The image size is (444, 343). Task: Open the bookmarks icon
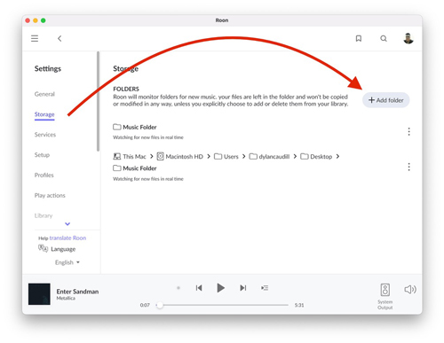[359, 38]
